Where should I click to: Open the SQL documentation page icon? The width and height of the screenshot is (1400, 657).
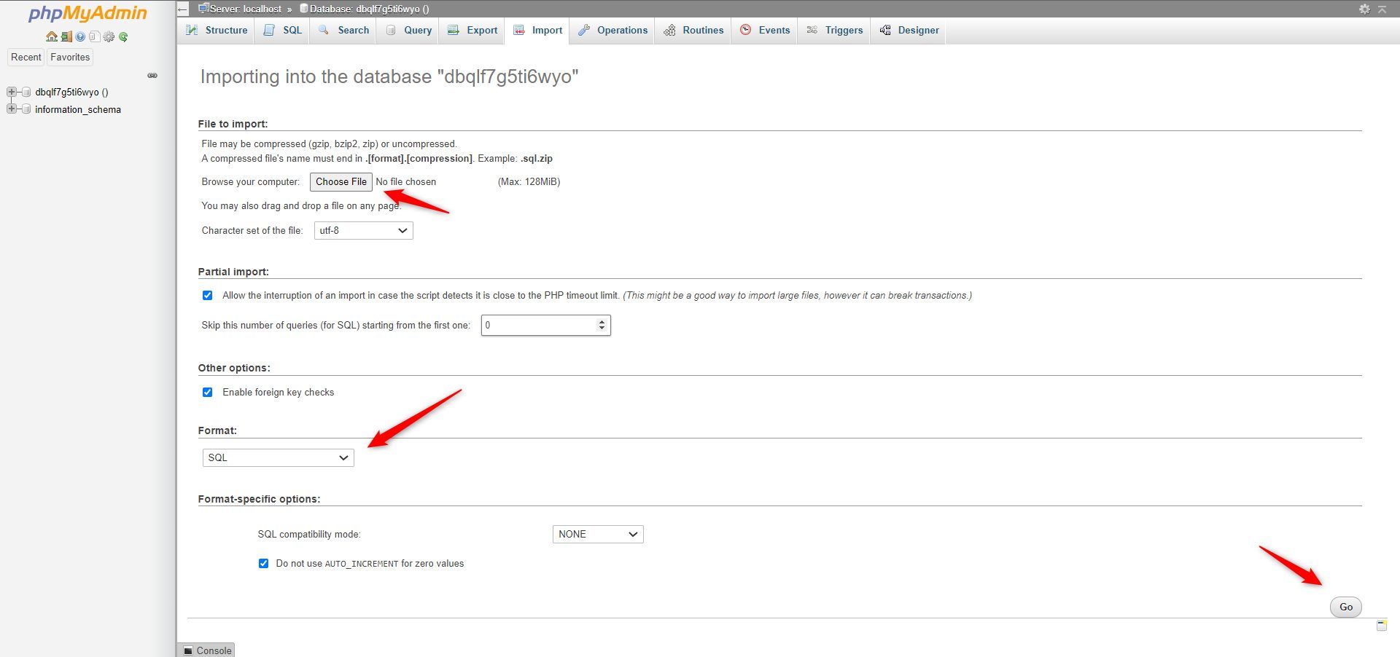point(94,36)
